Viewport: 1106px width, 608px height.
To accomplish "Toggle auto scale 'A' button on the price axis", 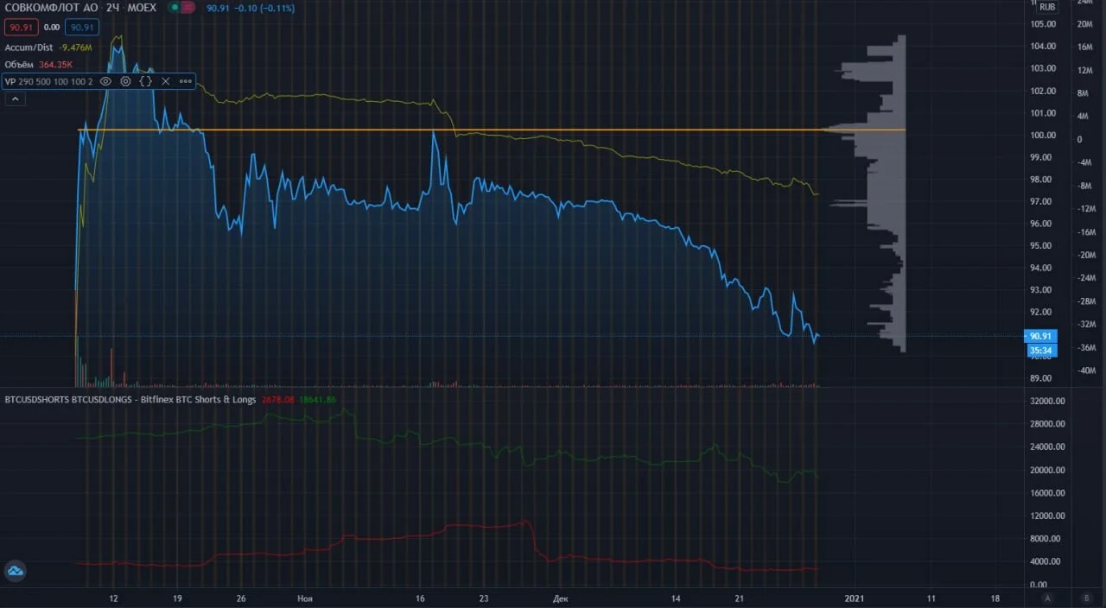I will (x=1047, y=598).
